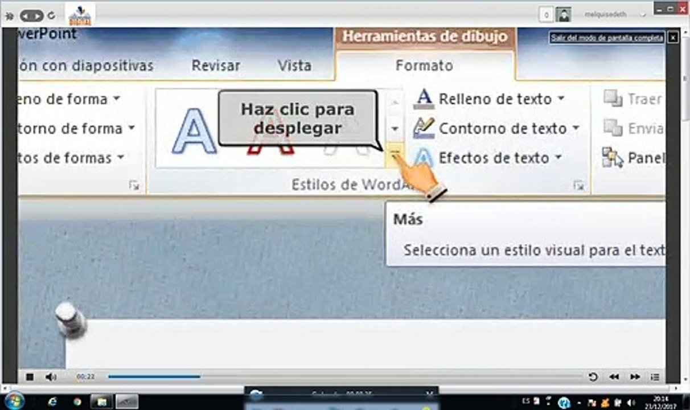Open the Efectos de formas dropdown arrow
The image size is (690, 410).
(x=121, y=157)
